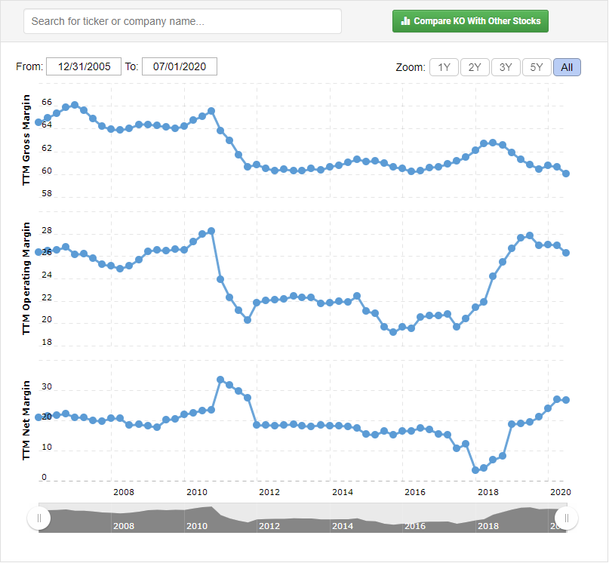Viewport: 609px width, 563px height.
Task: Click the peak point of Operating Margin line
Action: coord(211,231)
